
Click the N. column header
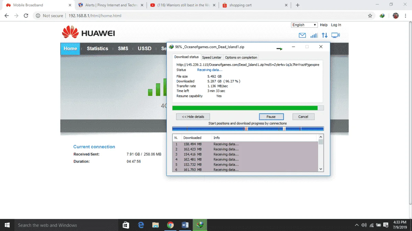click(177, 138)
